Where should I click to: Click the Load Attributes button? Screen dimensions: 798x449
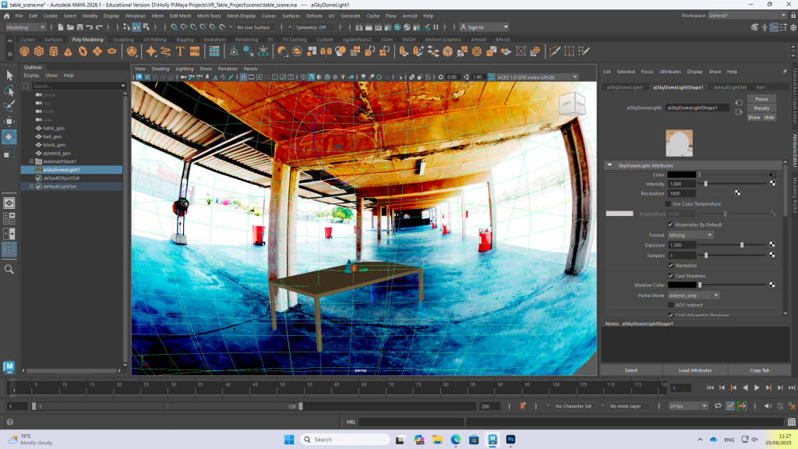point(696,370)
